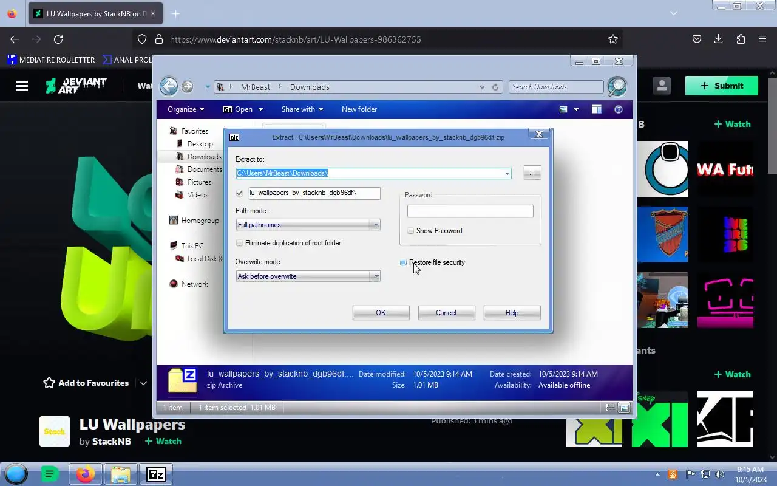This screenshot has height=486, width=777.
Task: Check the Show Password box
Action: (411, 231)
